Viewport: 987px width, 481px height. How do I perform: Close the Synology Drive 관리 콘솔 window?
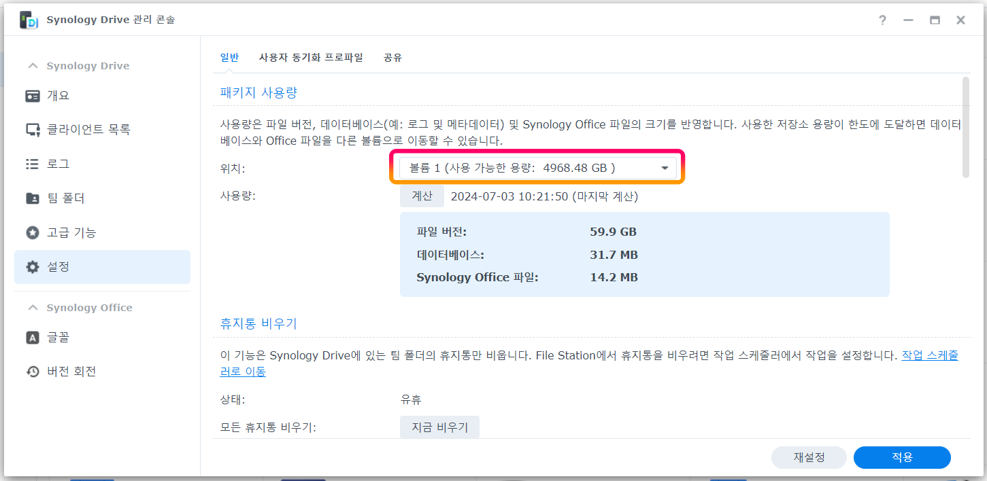tap(960, 20)
